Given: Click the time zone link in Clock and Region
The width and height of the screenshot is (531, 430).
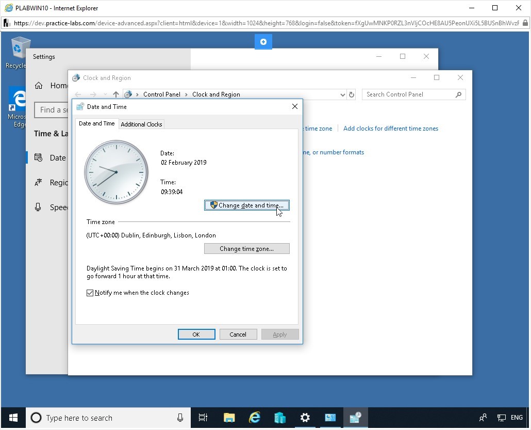Looking at the screenshot, I should point(318,129).
